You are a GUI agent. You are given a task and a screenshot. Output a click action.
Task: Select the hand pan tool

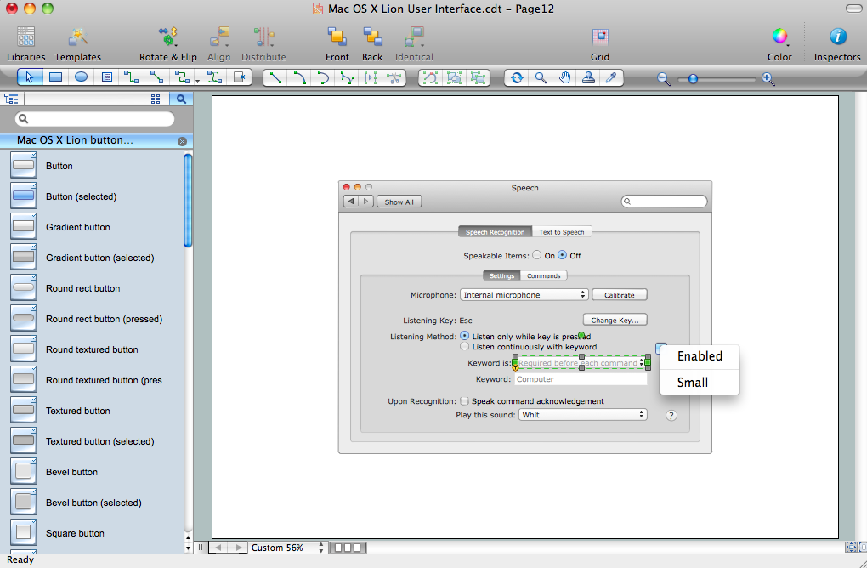pyautogui.click(x=564, y=77)
